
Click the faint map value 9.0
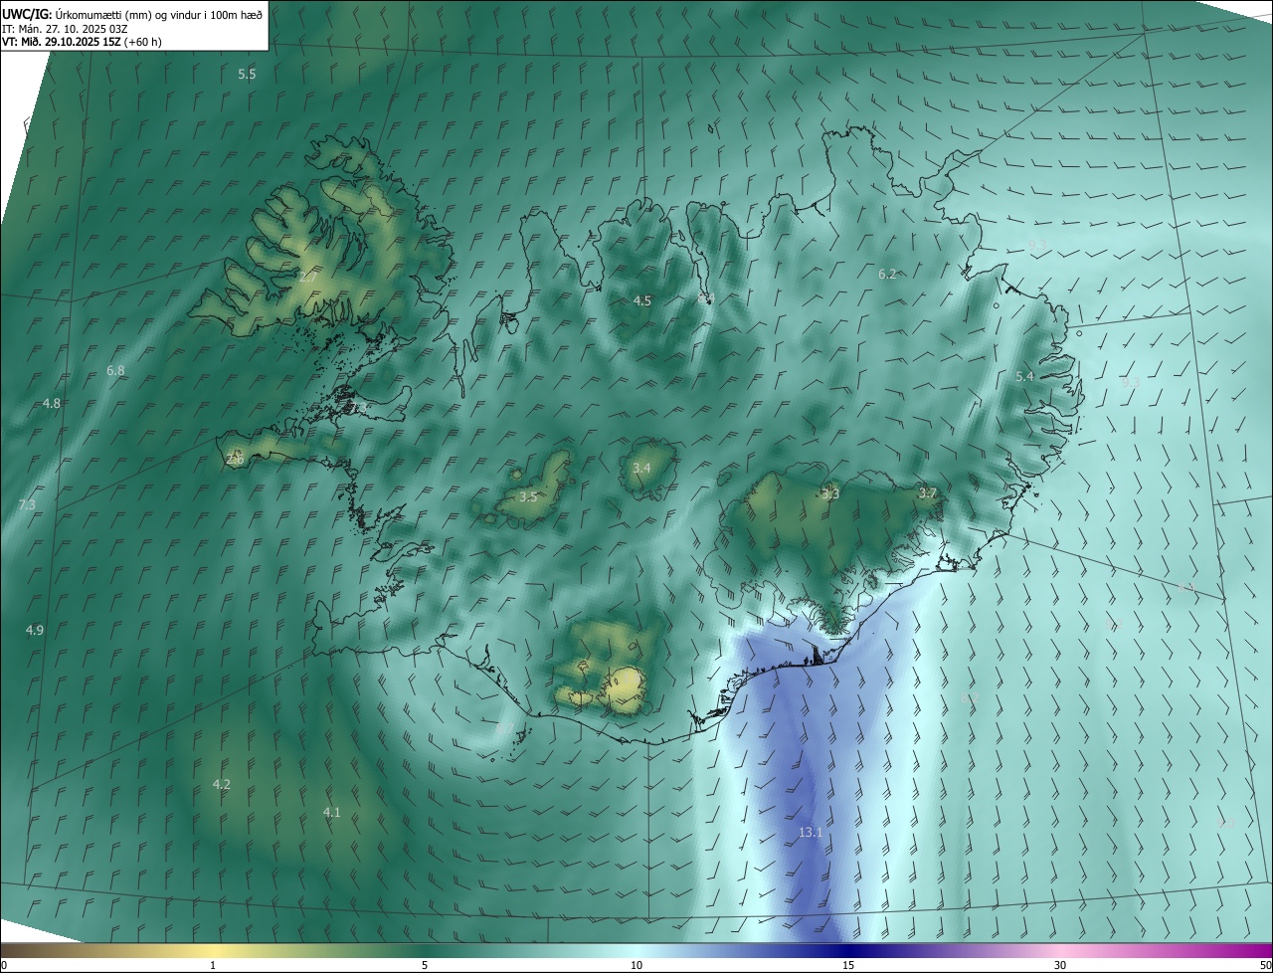(x=1225, y=824)
